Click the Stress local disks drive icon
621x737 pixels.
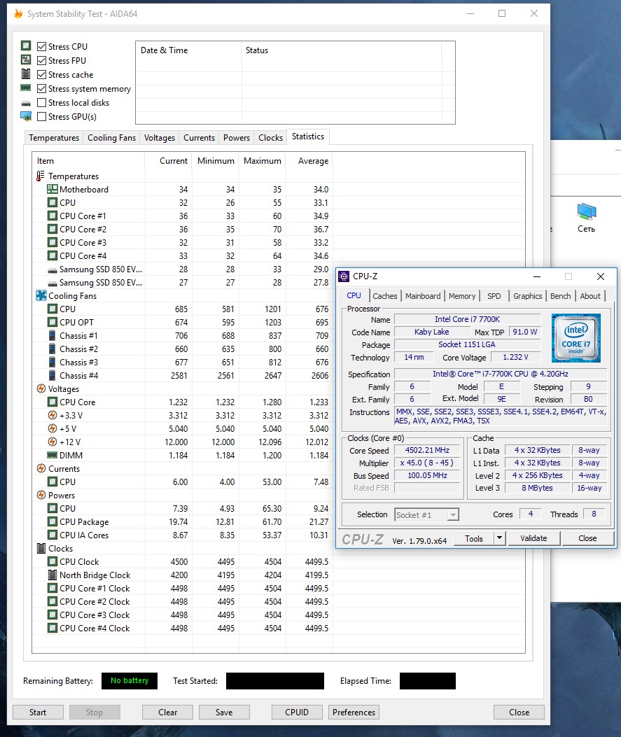point(26,103)
